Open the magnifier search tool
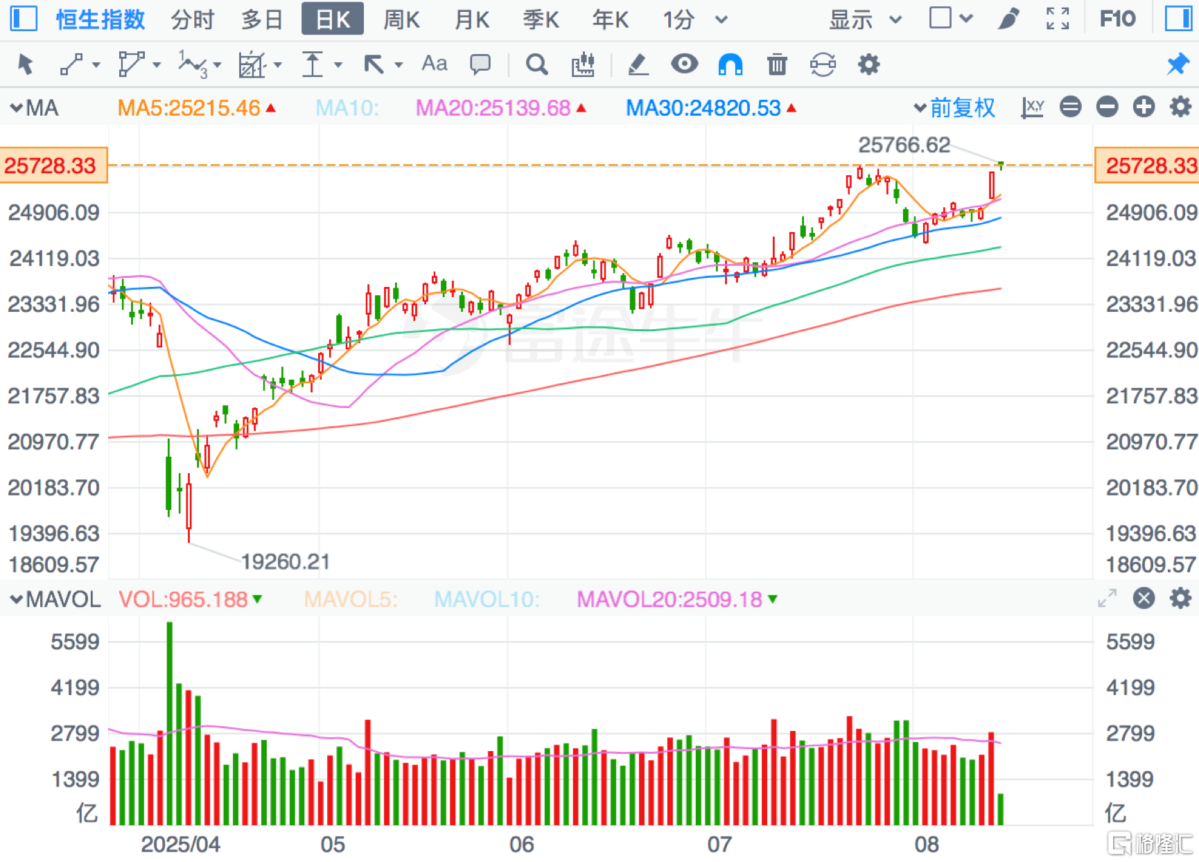Image resolution: width=1199 pixels, height=862 pixels. (x=536, y=64)
